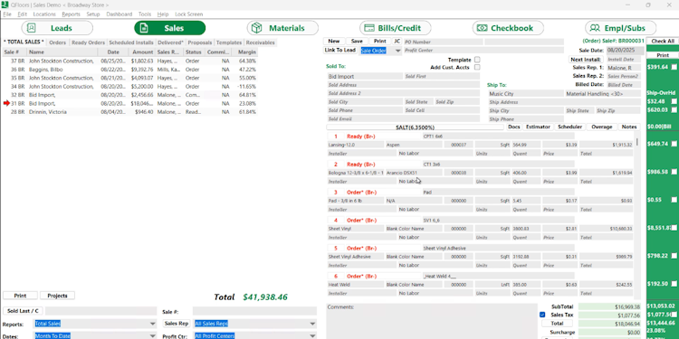
Task: Click the Notes button
Action: point(629,127)
